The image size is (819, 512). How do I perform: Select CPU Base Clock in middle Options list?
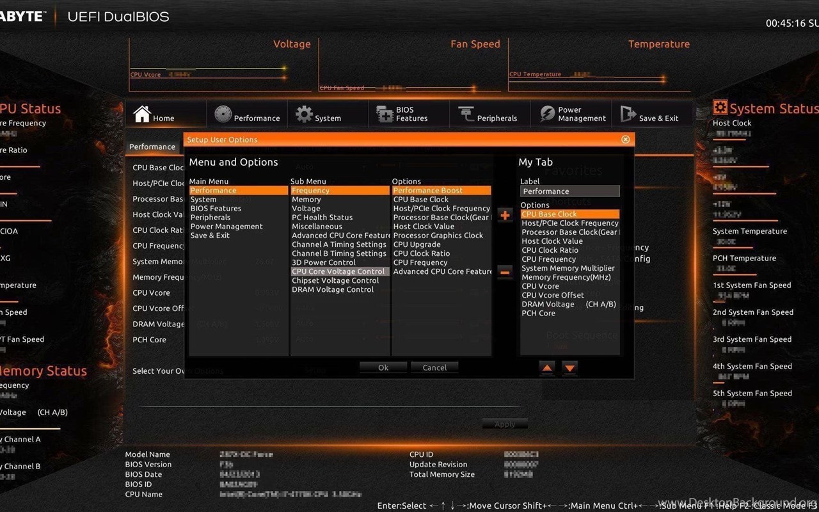click(441, 200)
